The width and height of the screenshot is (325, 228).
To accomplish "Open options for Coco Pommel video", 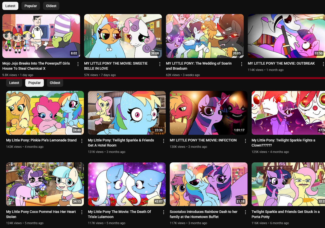I will coord(82,212).
